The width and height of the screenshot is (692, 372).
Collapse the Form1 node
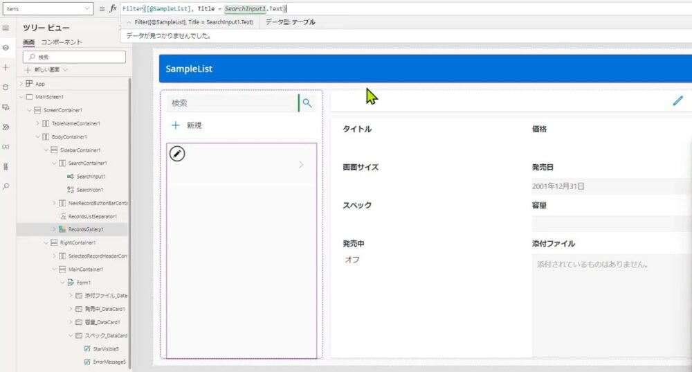pyautogui.click(x=62, y=283)
